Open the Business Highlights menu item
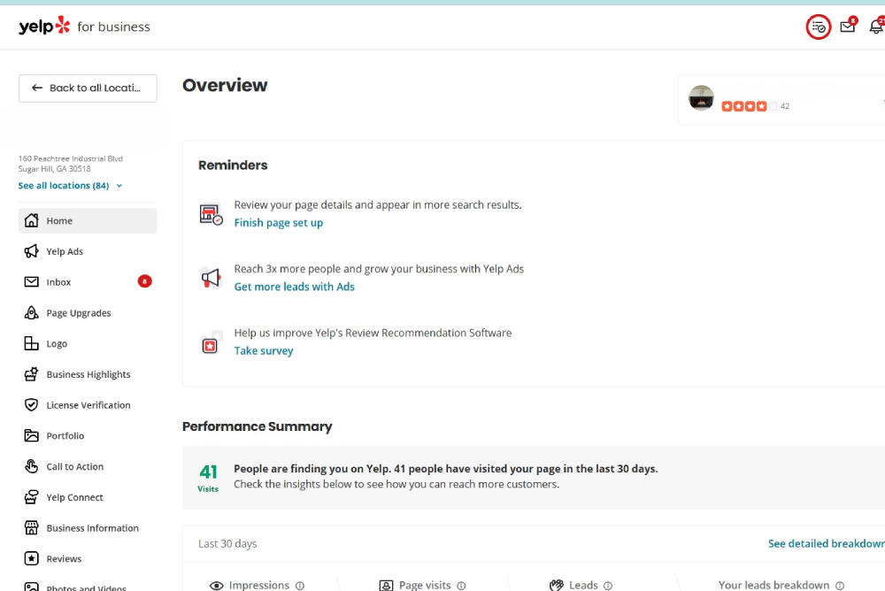 (x=88, y=374)
